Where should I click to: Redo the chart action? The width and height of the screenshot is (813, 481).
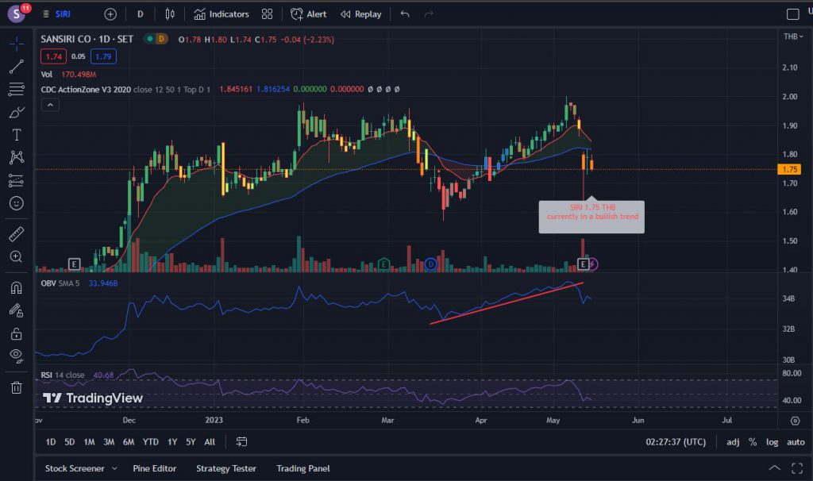click(x=429, y=14)
